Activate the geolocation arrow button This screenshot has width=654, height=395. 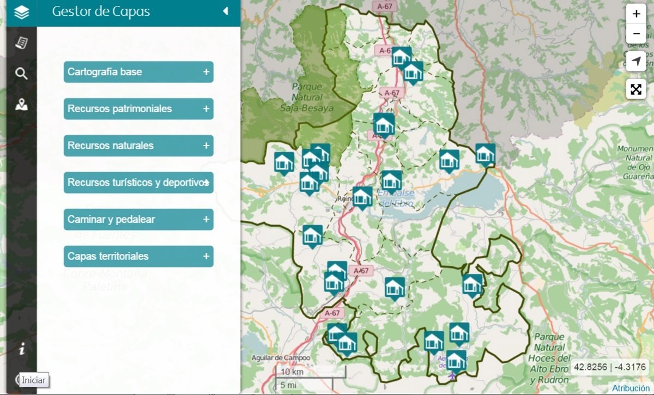point(636,61)
